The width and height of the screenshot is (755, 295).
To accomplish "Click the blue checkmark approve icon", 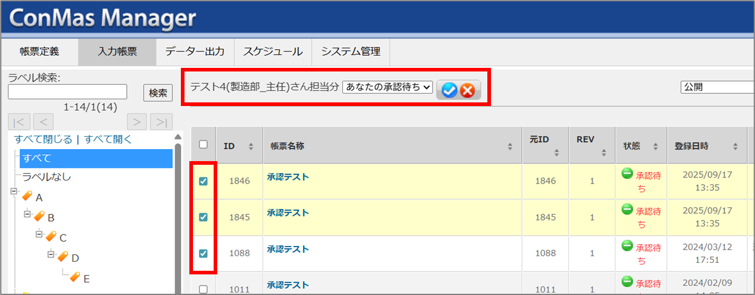I will (449, 90).
